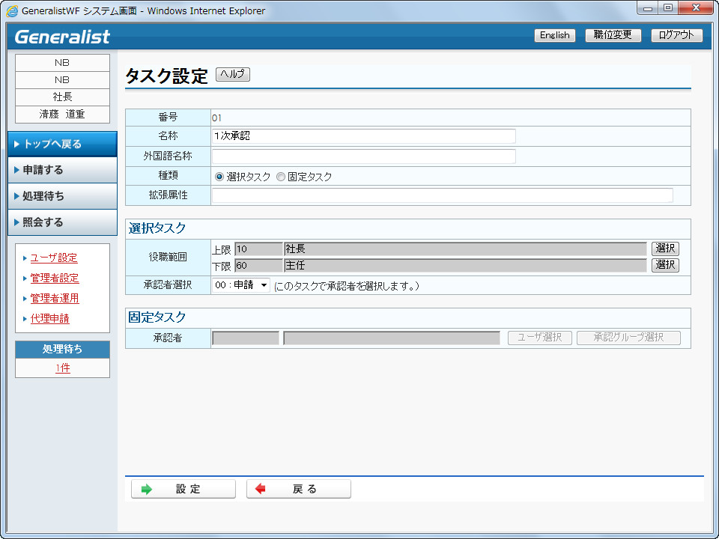Open the 管理者設定 link

[x=55, y=278]
